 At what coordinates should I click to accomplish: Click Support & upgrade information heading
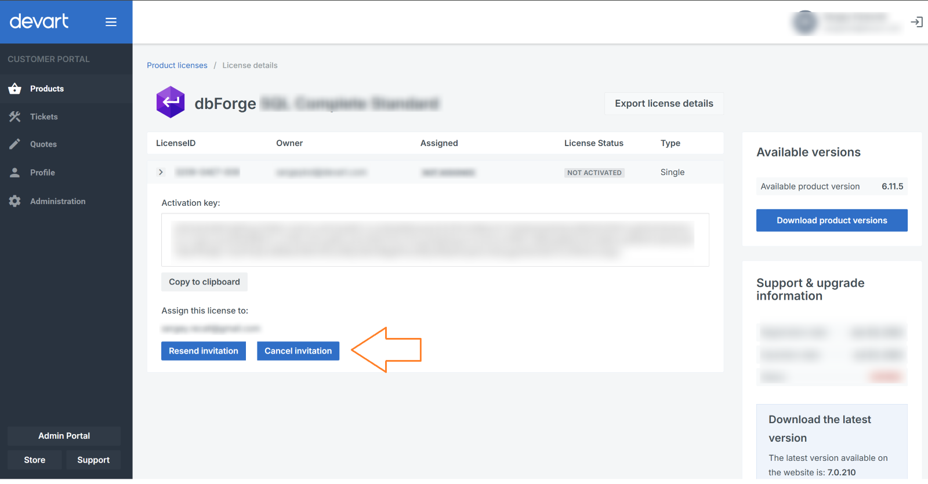click(x=810, y=289)
